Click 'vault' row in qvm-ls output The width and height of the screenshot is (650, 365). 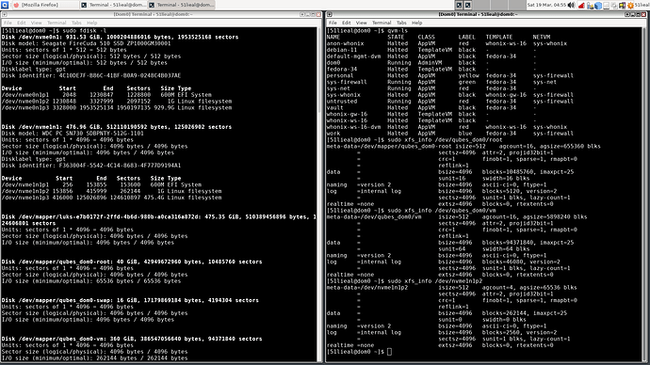[x=431, y=107]
